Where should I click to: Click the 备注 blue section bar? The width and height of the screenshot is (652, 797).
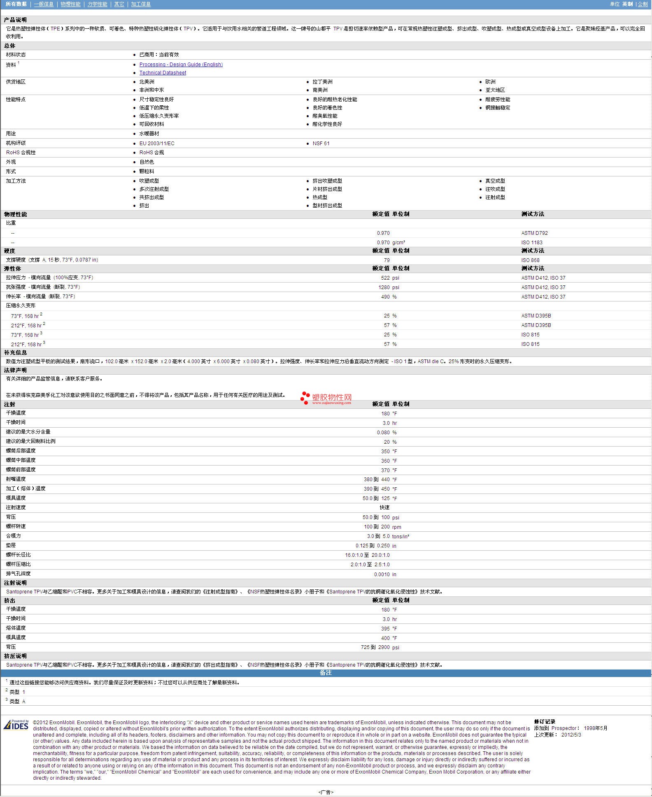[326, 673]
